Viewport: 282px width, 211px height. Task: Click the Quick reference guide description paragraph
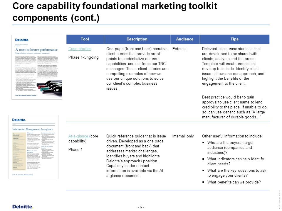tap(136, 156)
